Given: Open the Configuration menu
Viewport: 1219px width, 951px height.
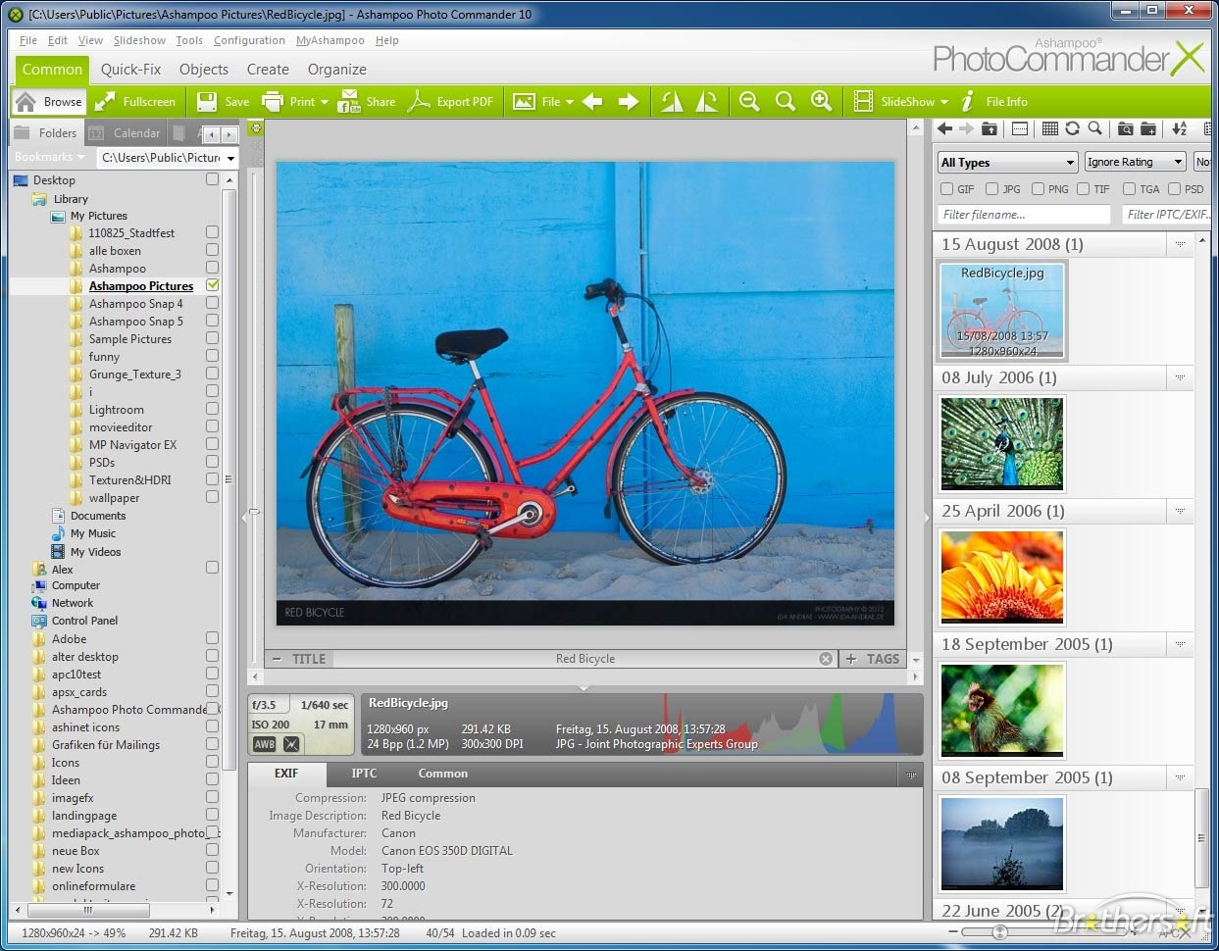Looking at the screenshot, I should pyautogui.click(x=249, y=40).
